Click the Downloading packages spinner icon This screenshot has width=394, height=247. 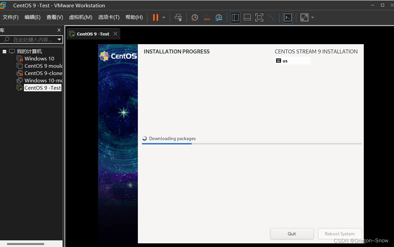tap(145, 138)
